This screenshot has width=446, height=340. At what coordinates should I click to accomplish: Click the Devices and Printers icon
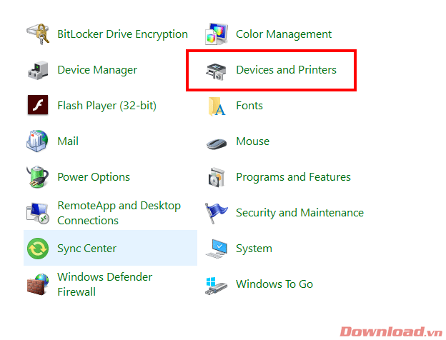click(216, 71)
